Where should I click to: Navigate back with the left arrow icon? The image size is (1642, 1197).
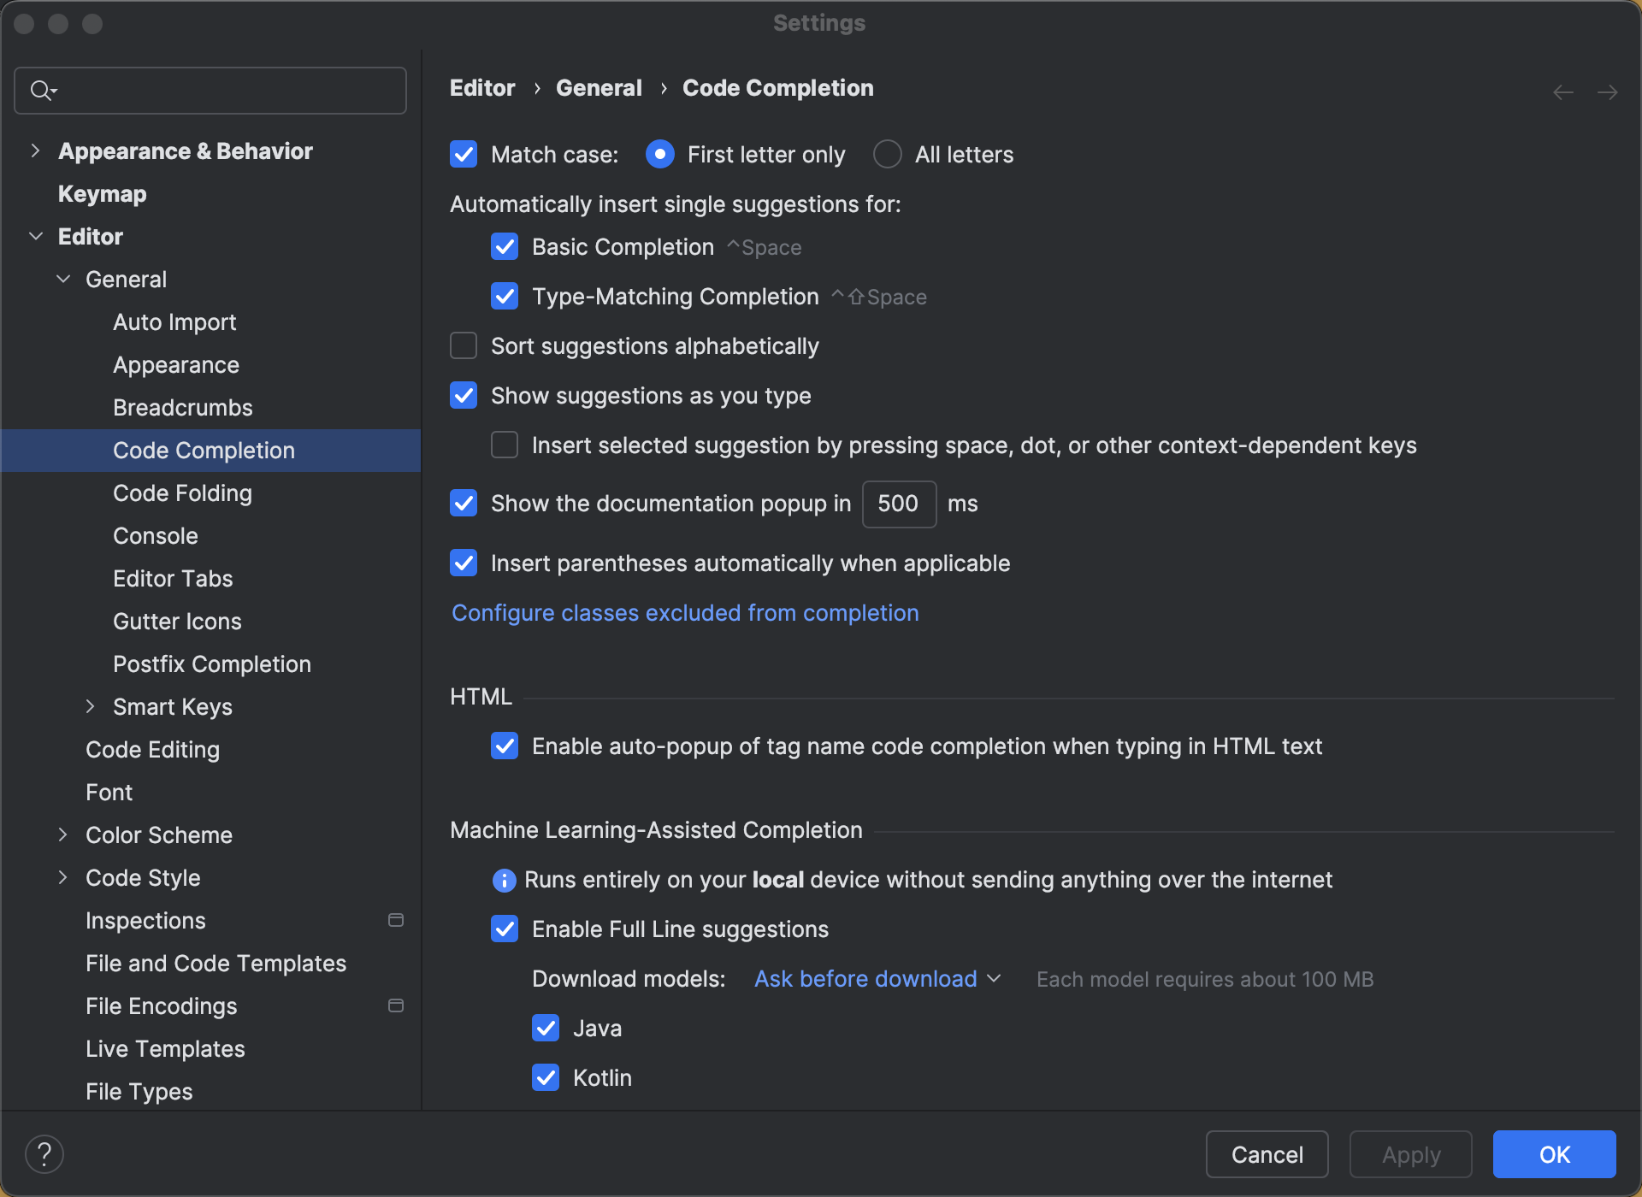tap(1562, 91)
